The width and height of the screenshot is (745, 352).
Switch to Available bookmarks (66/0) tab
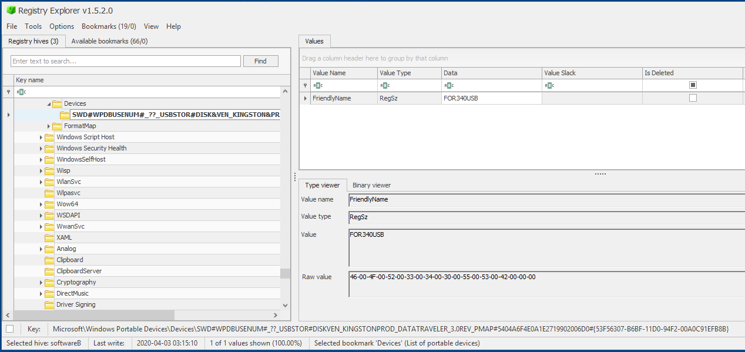pyautogui.click(x=109, y=41)
